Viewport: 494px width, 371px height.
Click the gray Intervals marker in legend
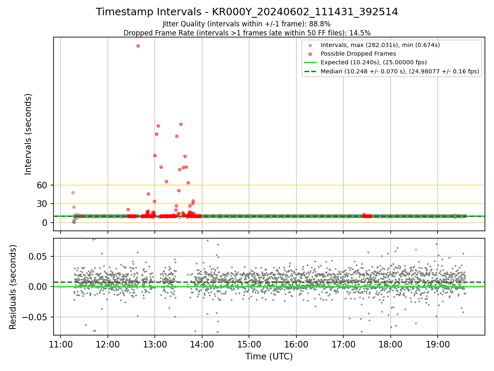pyautogui.click(x=310, y=45)
